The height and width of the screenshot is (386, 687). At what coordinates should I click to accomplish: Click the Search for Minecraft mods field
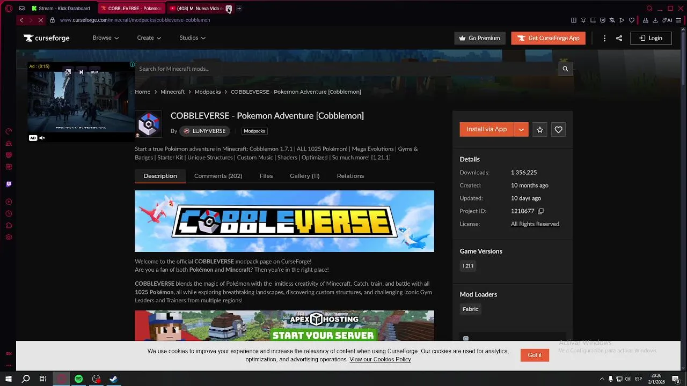pos(346,69)
